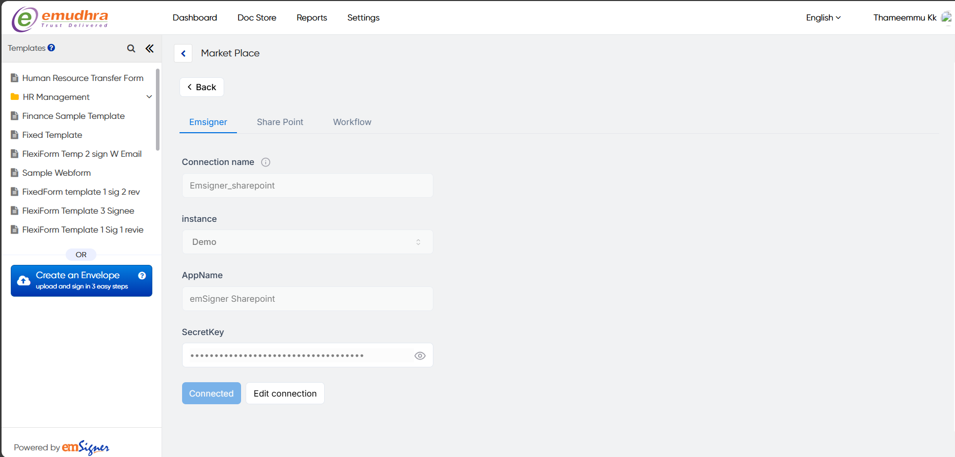Viewport: 955px width, 457px height.
Task: Collapse the Templates sidebar panel
Action: [150, 48]
